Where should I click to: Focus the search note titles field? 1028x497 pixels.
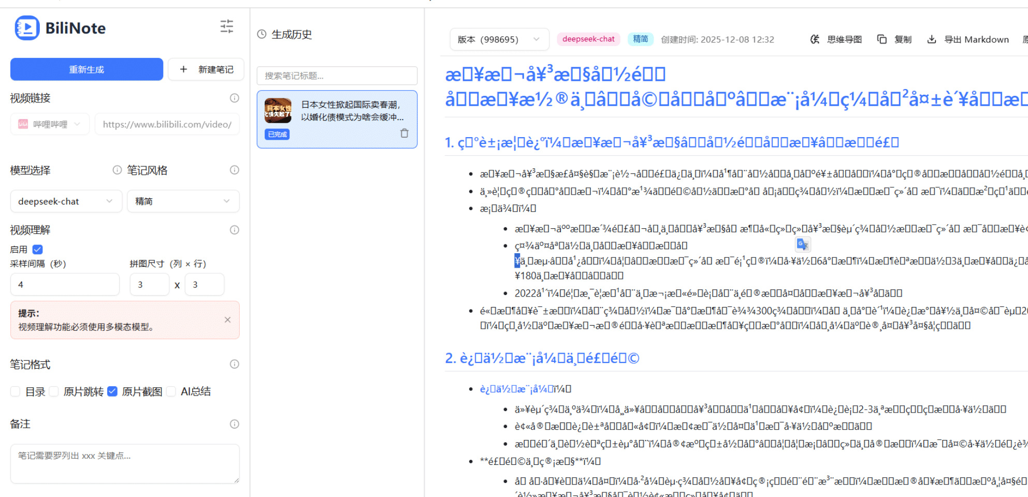[337, 76]
